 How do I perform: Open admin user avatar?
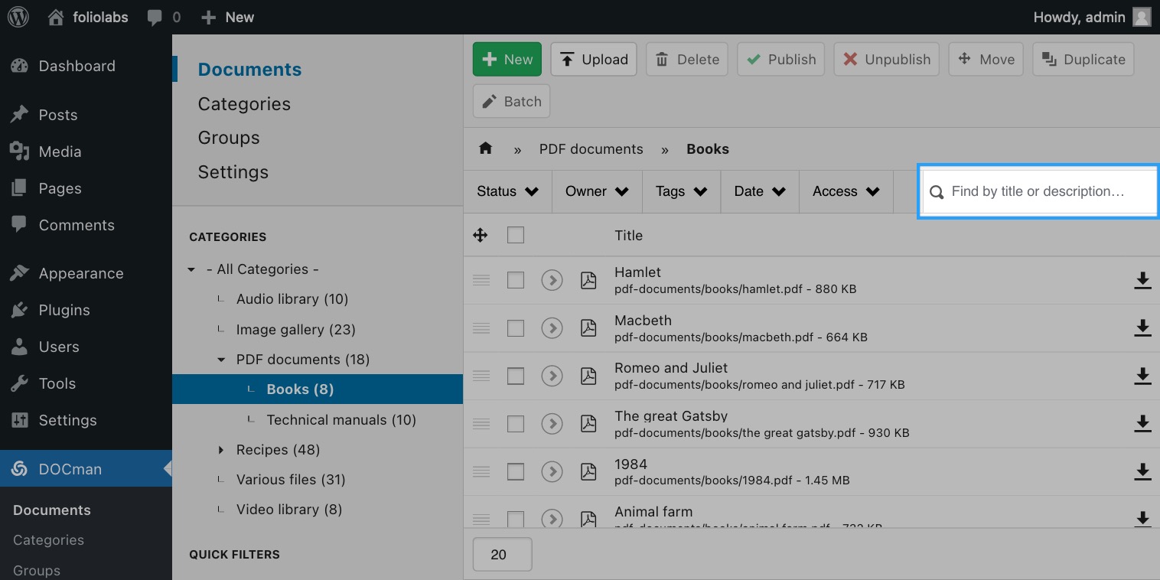point(1142,17)
